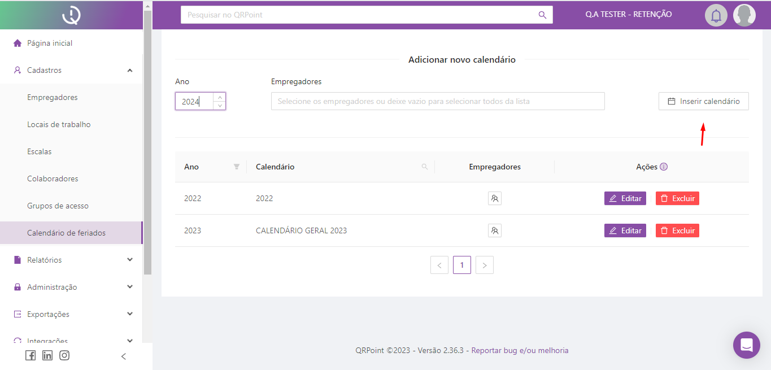Increase the year with the up stepper

pyautogui.click(x=220, y=97)
